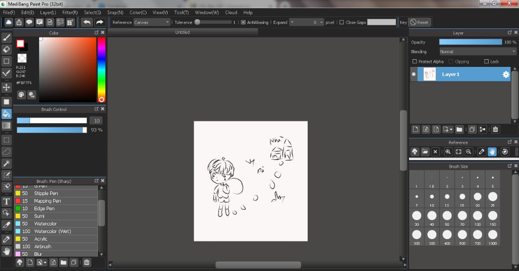
Task: Select the Magic Wand tool
Action: click(x=6, y=163)
